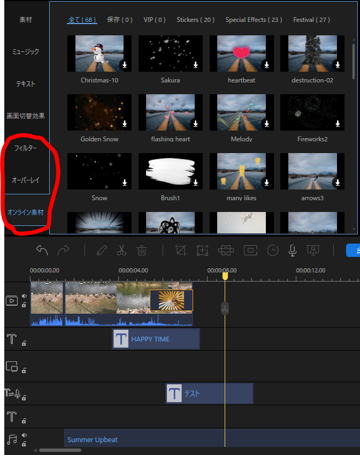Toggle lock on the video track

24,305
